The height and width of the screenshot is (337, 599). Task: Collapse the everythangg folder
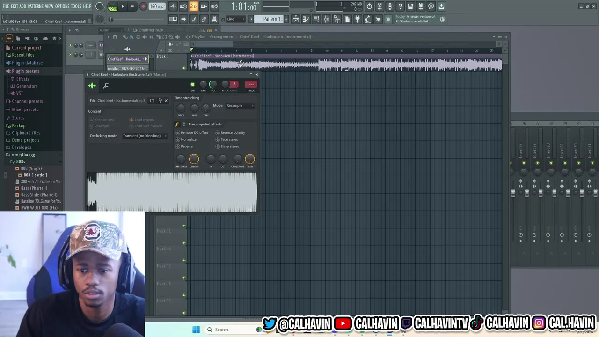click(x=23, y=154)
